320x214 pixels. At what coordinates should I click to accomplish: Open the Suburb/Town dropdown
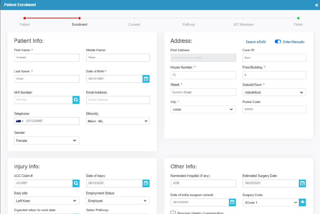coord(274,92)
